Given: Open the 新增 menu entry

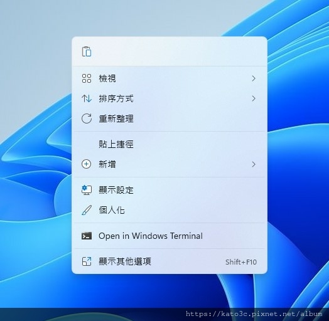Looking at the screenshot, I should coord(170,164).
